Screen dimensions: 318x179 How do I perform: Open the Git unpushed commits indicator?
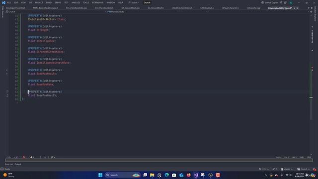tap(264, 169)
